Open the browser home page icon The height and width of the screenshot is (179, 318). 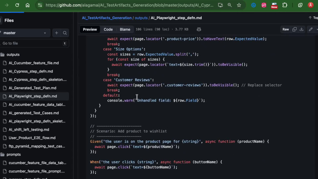point(28,5)
